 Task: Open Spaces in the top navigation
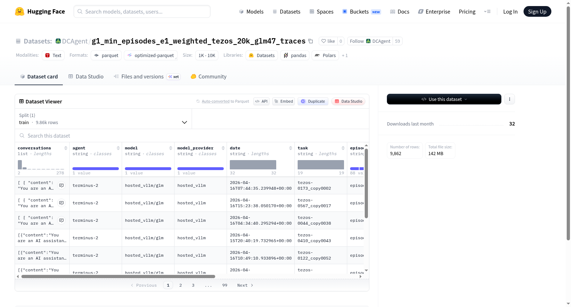coord(322,12)
